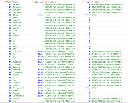The image size is (128, 103).
Task: Click the (NULL) role_id cell in the SOI tile row
Action: coord(94,15)
